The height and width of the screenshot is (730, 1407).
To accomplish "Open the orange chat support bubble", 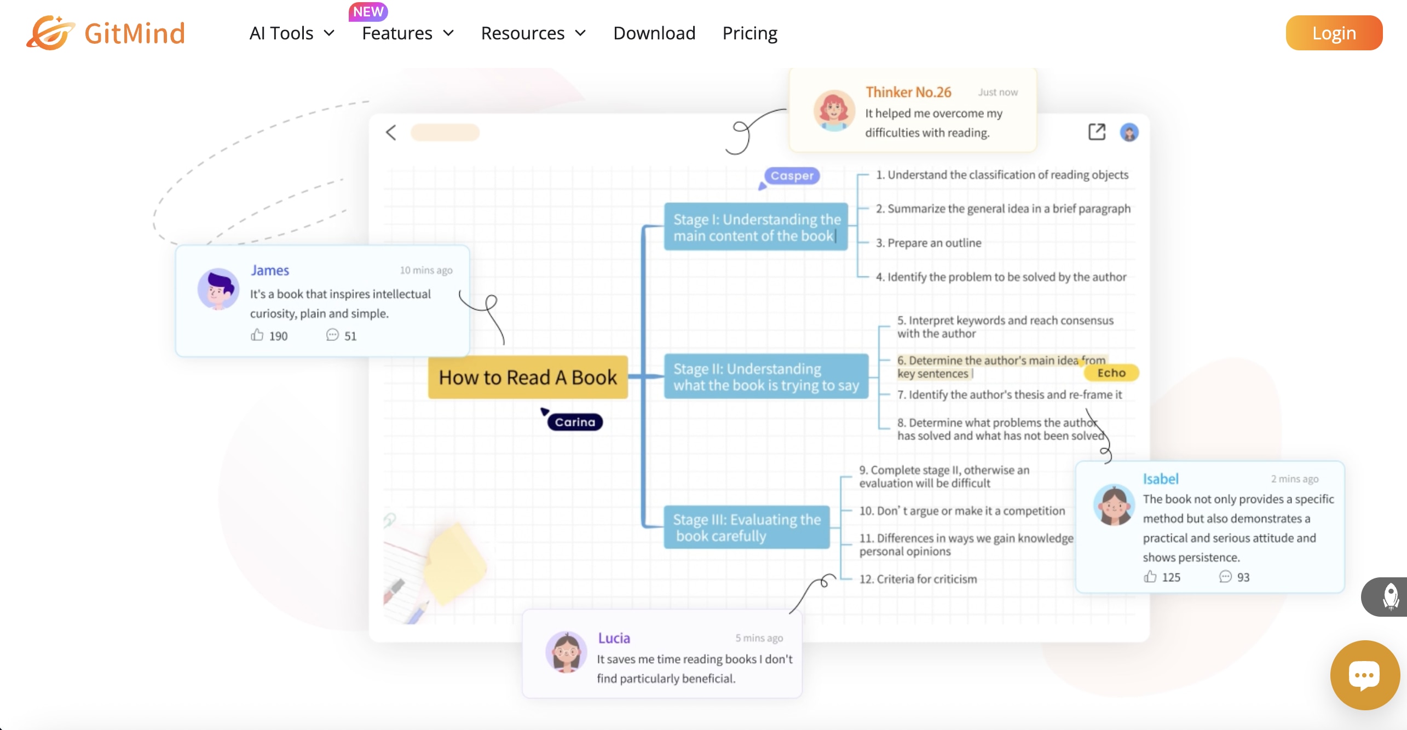I will [x=1364, y=675].
